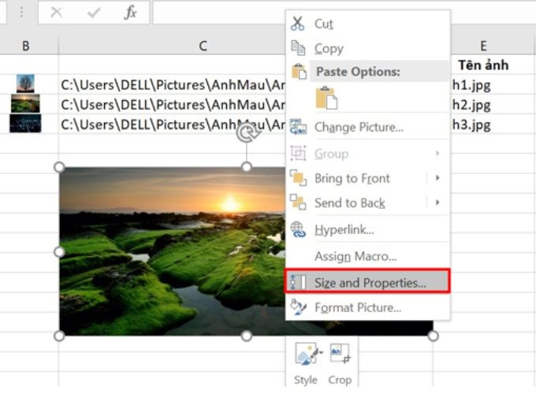This screenshot has width=536, height=394.
Task: Click the picture's bottom-right resize handle
Action: (433, 336)
